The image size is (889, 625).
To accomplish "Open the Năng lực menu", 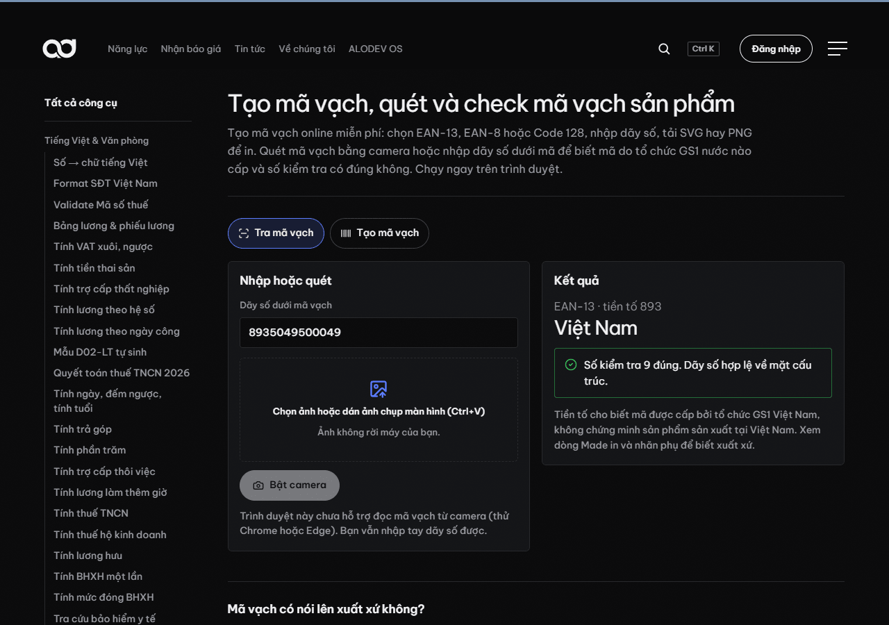I will (127, 49).
